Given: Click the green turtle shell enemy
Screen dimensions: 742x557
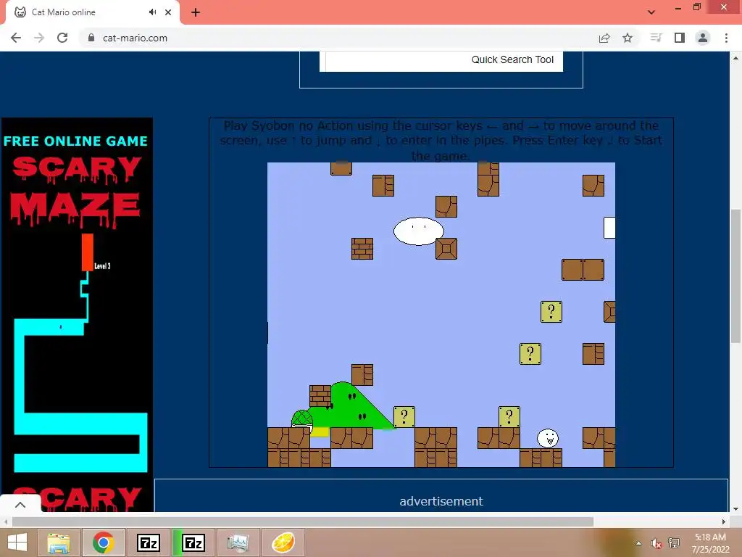Looking at the screenshot, I should pos(302,419).
